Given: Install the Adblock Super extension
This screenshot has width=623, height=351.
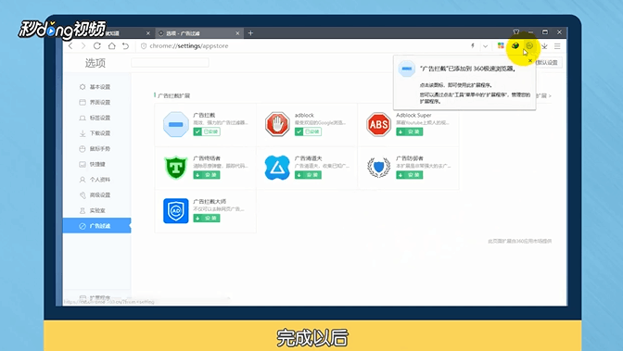Looking at the screenshot, I should pos(409,132).
